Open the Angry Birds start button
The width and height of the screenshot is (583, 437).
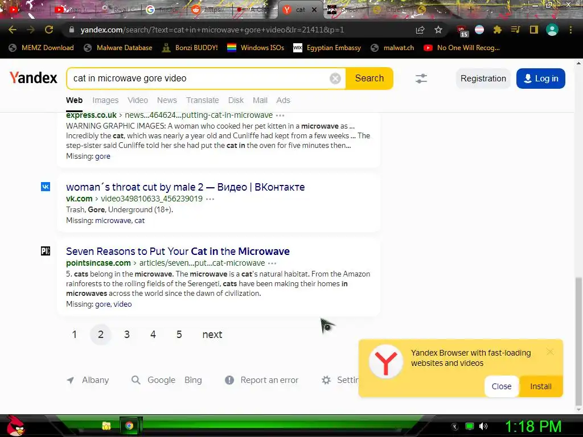[15, 426]
